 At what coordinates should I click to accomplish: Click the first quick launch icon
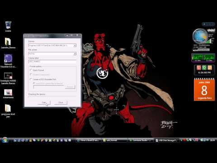[x=15, y=140]
